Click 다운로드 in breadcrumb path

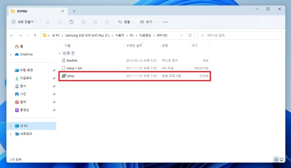[145, 35]
